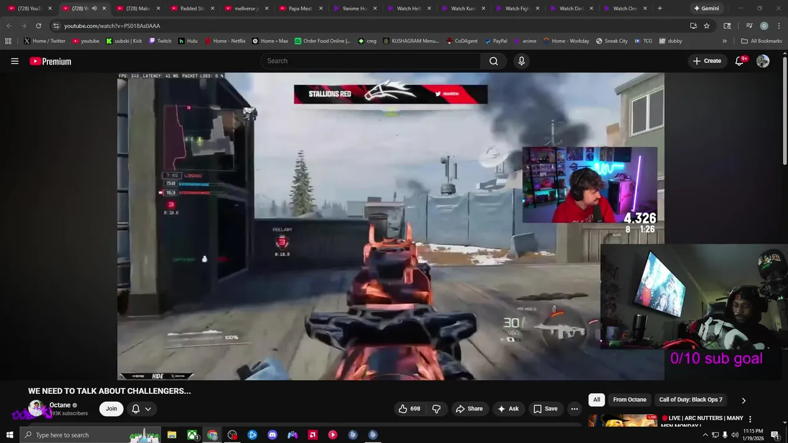Click the YouTube search input field
The width and height of the screenshot is (788, 443).
(x=371, y=61)
